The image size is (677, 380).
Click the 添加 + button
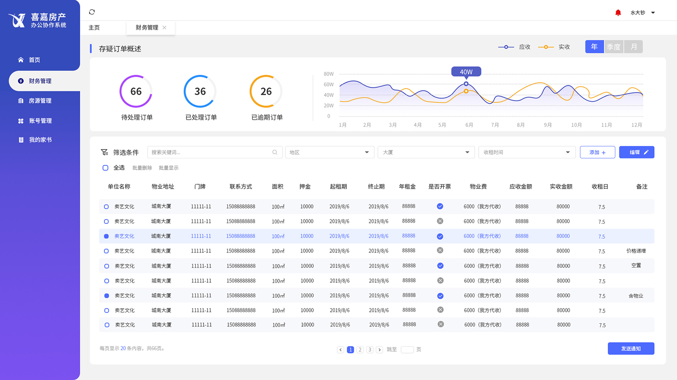click(x=598, y=152)
